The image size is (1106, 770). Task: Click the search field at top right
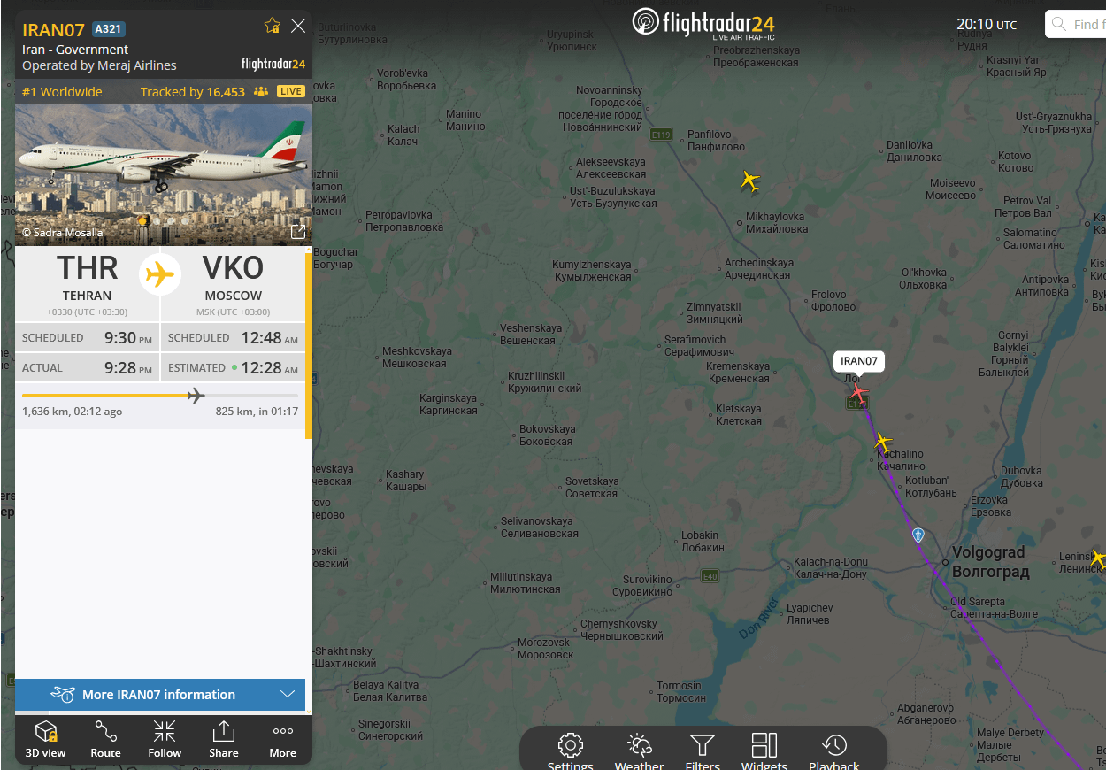point(1076,24)
